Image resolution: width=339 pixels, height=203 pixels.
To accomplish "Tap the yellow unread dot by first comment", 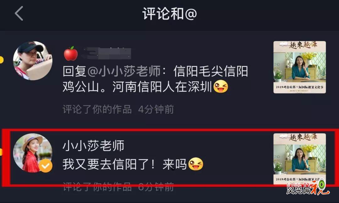I will (x=1, y=60).
